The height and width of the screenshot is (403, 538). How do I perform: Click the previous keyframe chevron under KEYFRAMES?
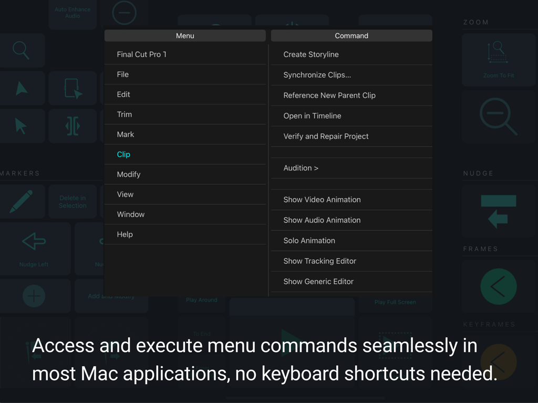tap(498, 362)
